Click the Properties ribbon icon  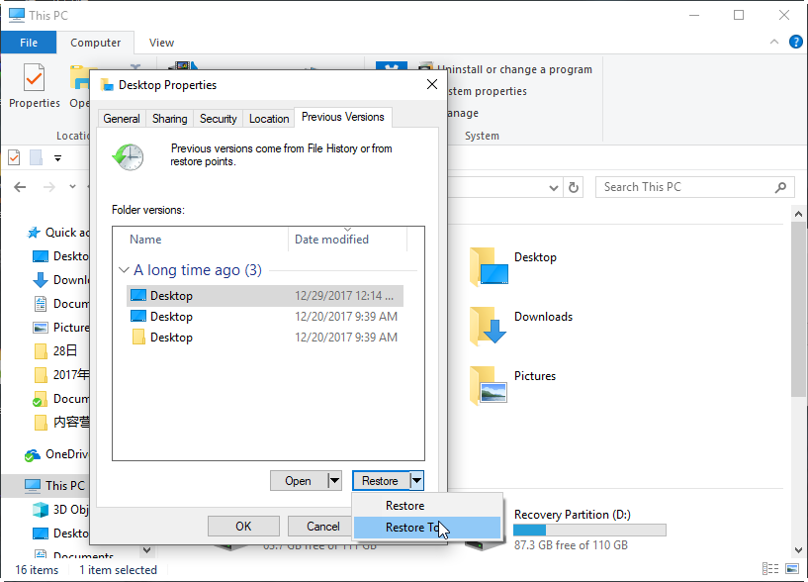34,86
